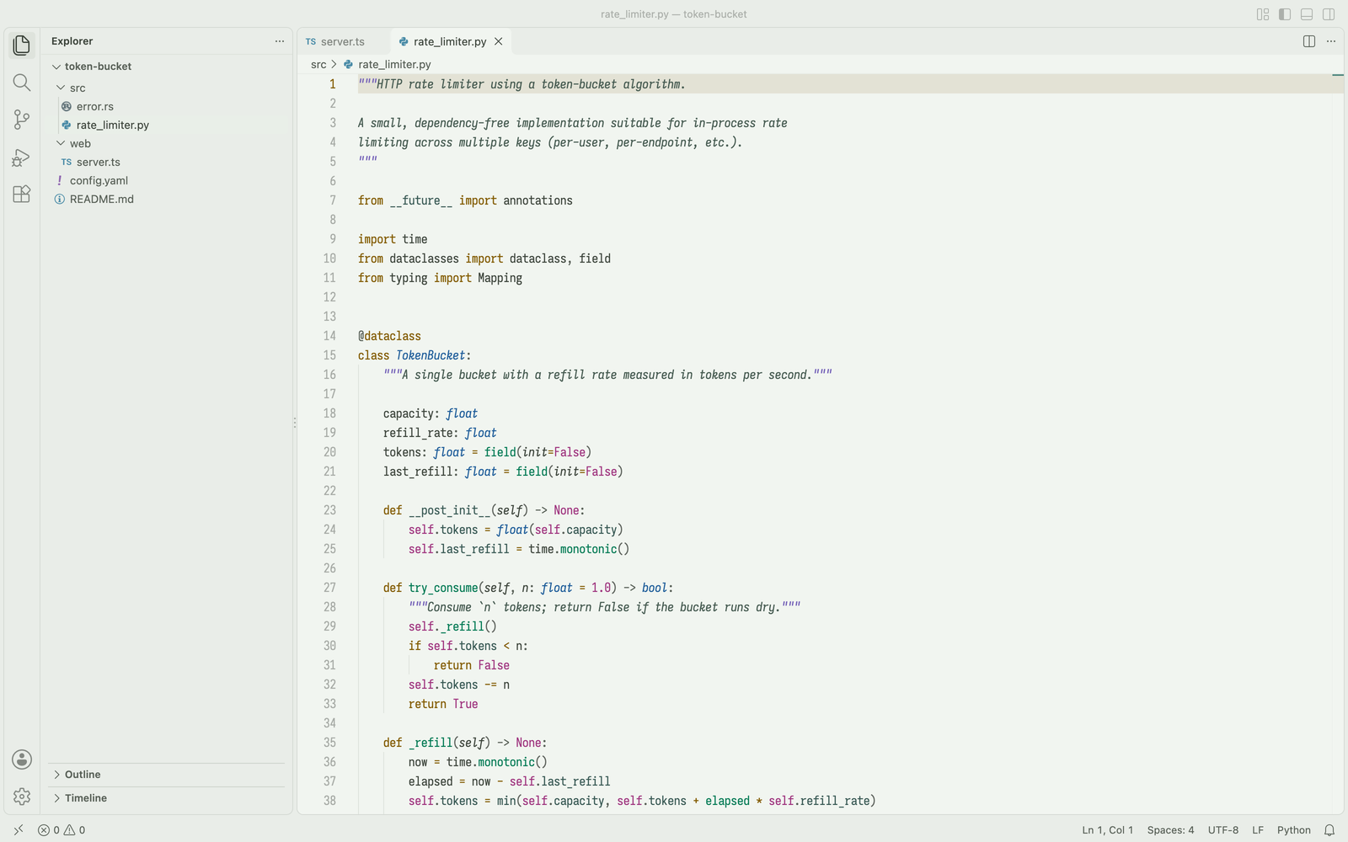Open the Manage gear icon

pyautogui.click(x=22, y=797)
